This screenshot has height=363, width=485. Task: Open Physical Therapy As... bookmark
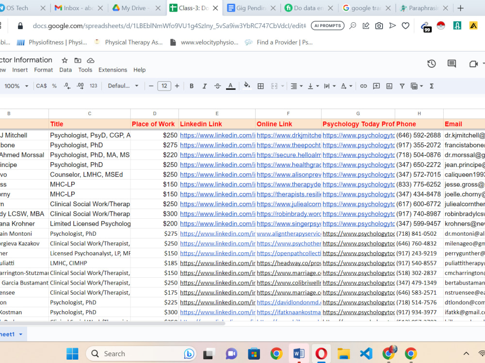(x=128, y=42)
